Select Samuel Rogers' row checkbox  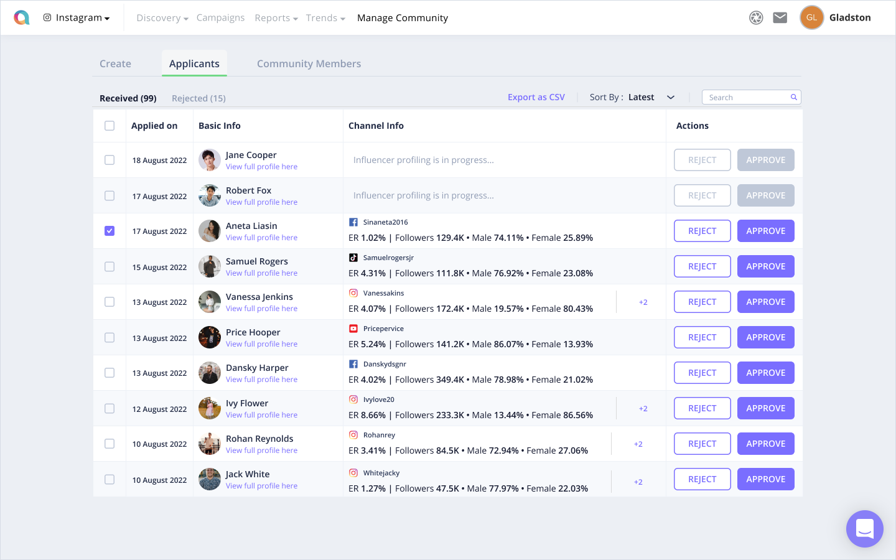pyautogui.click(x=110, y=266)
